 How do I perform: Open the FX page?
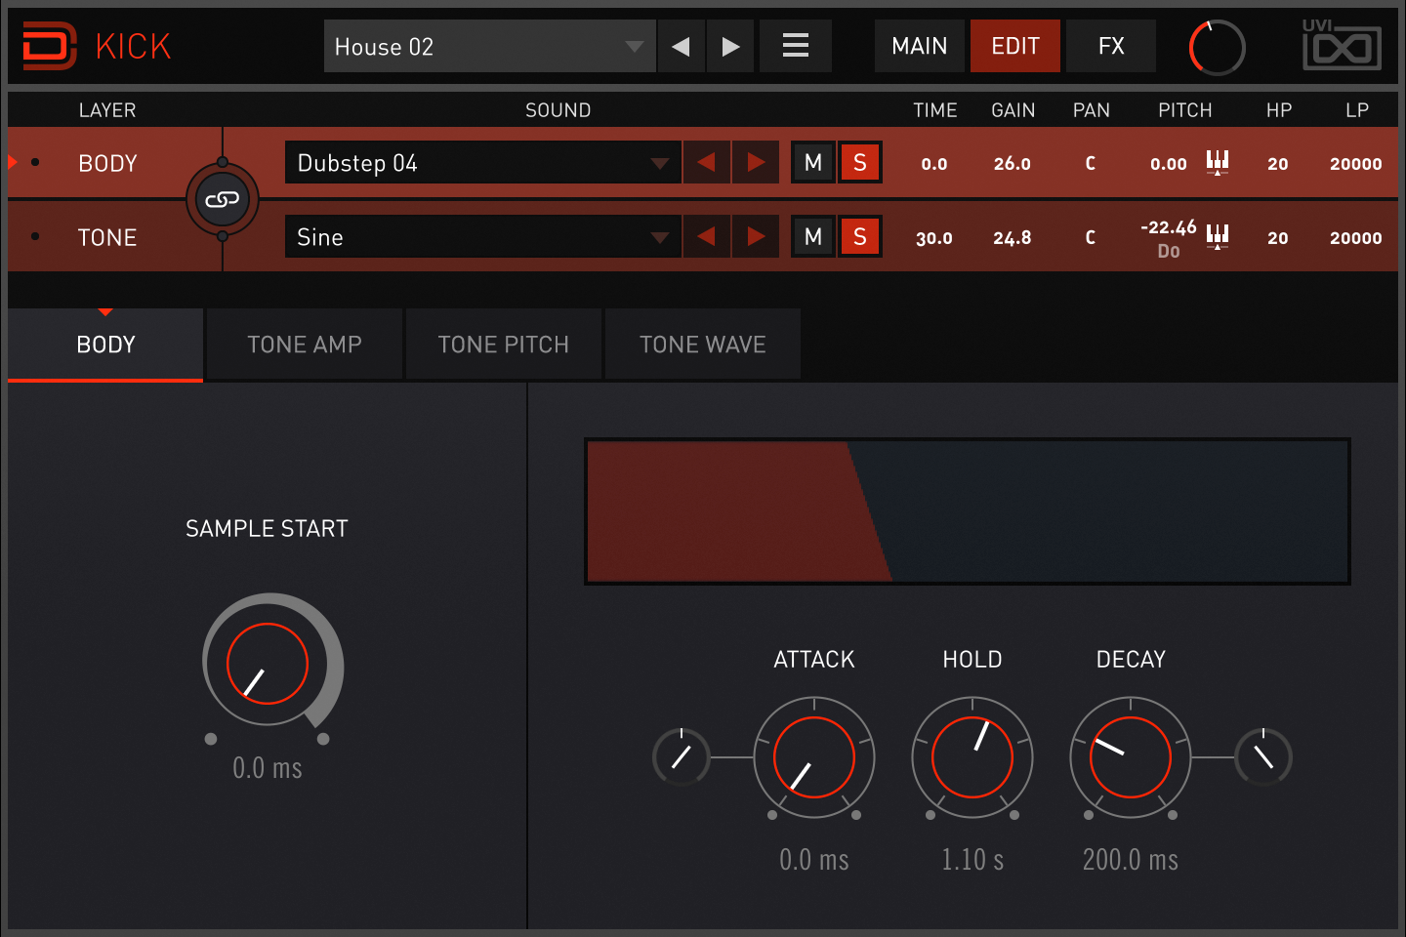pos(1110,46)
